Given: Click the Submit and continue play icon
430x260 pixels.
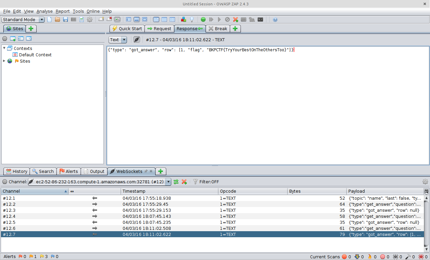Looking at the screenshot, I should [219, 19].
